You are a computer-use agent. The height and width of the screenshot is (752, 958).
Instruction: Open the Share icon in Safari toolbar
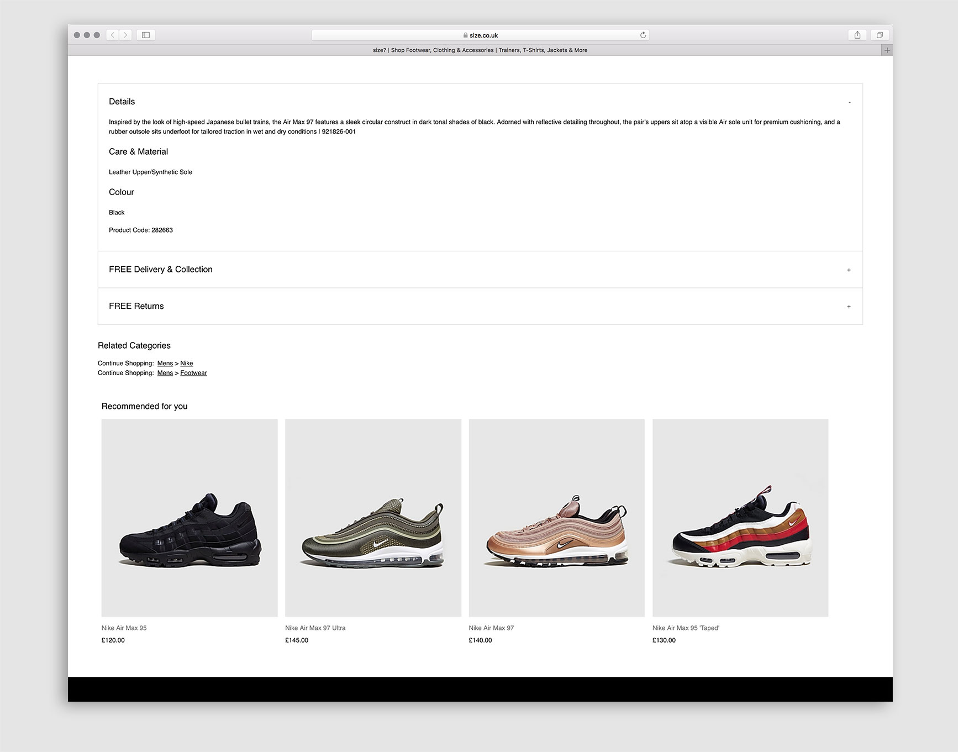tap(857, 35)
